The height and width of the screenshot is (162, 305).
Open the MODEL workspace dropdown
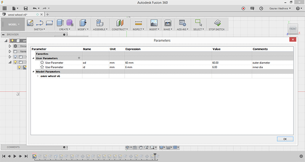pyautogui.click(x=14, y=24)
